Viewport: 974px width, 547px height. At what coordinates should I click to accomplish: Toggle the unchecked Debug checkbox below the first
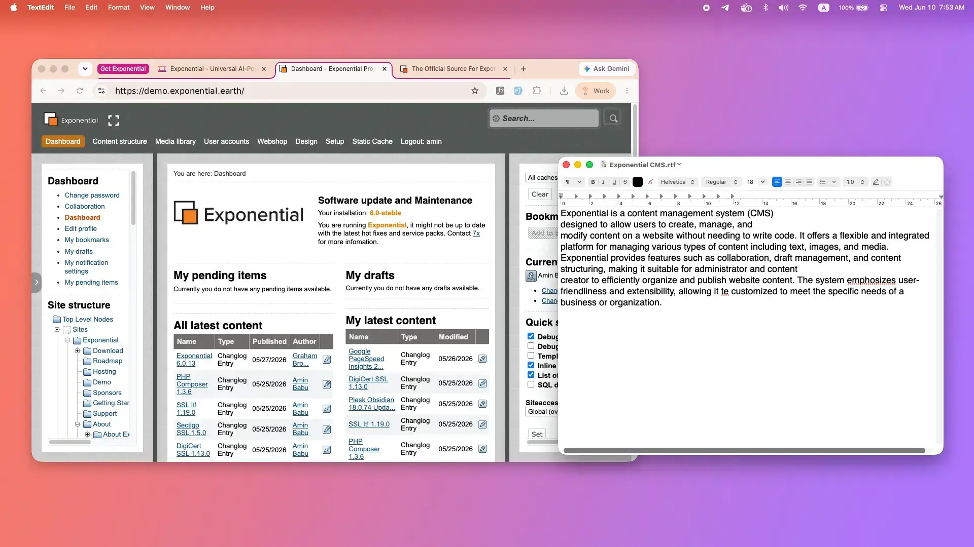(x=531, y=346)
